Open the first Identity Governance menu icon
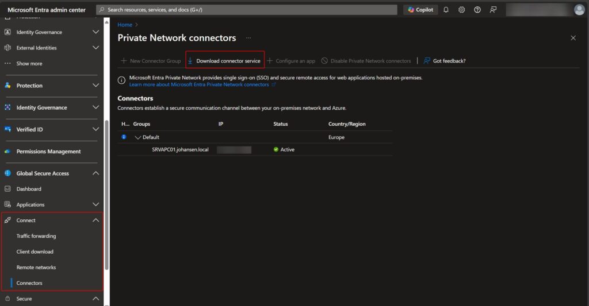 (7, 32)
